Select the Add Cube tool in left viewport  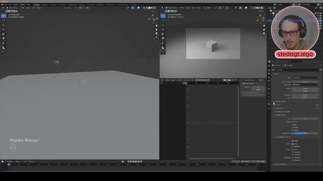(x=4, y=52)
